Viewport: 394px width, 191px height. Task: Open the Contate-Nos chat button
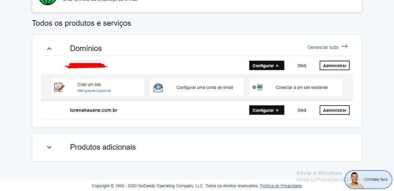pyautogui.click(x=376, y=180)
